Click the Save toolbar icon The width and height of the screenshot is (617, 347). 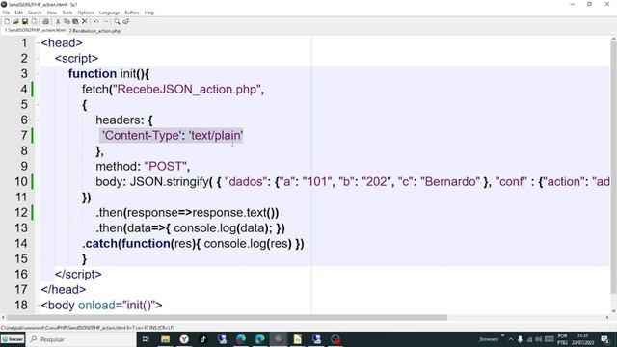click(25, 21)
